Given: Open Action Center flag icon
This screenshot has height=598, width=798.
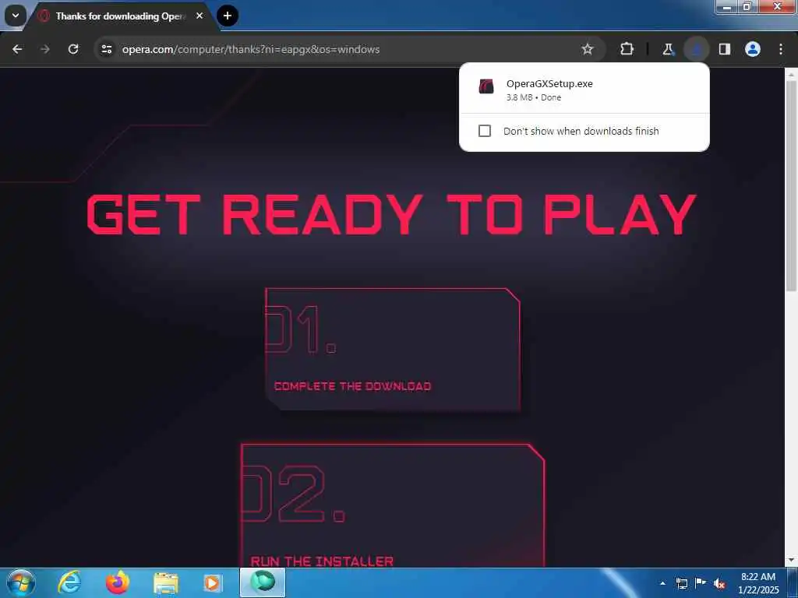Looking at the screenshot, I should pos(701,583).
